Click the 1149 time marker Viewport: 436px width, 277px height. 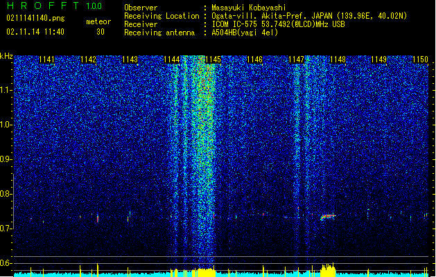point(379,60)
